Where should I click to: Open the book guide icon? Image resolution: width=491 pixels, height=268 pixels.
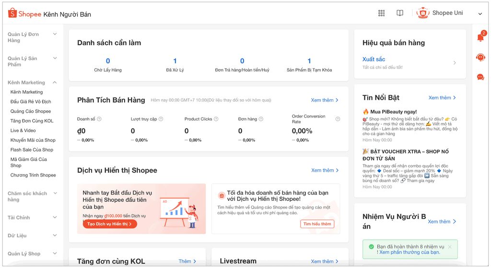pos(400,13)
